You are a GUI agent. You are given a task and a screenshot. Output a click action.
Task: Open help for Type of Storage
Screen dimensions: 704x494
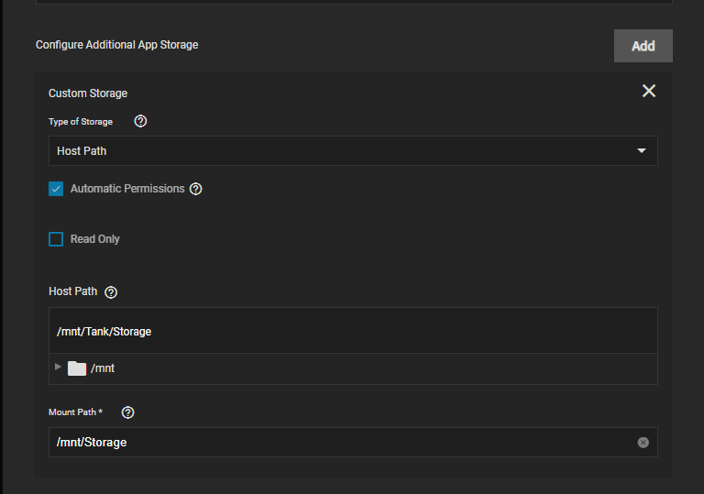click(x=140, y=121)
